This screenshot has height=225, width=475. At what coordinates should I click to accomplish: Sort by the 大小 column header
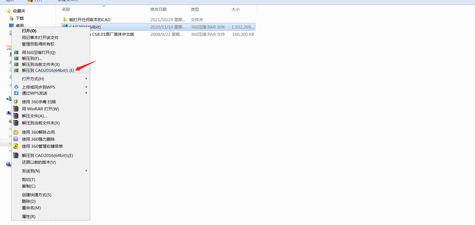tap(235, 9)
